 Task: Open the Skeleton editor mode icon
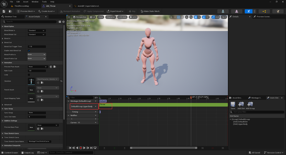pos(223,11)
